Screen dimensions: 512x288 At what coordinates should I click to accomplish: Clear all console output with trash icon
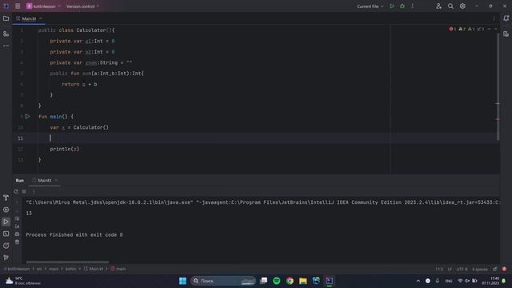click(17, 242)
